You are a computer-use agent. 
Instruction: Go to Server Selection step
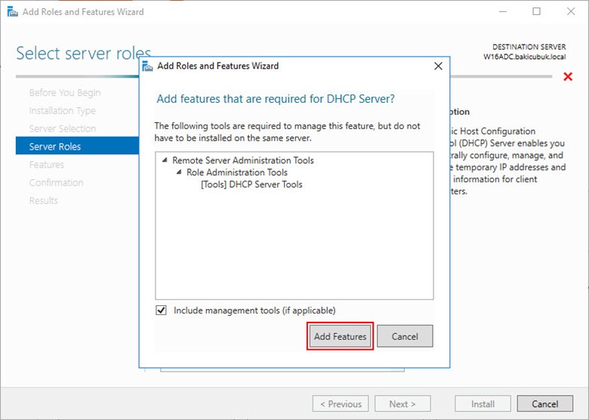[62, 128]
